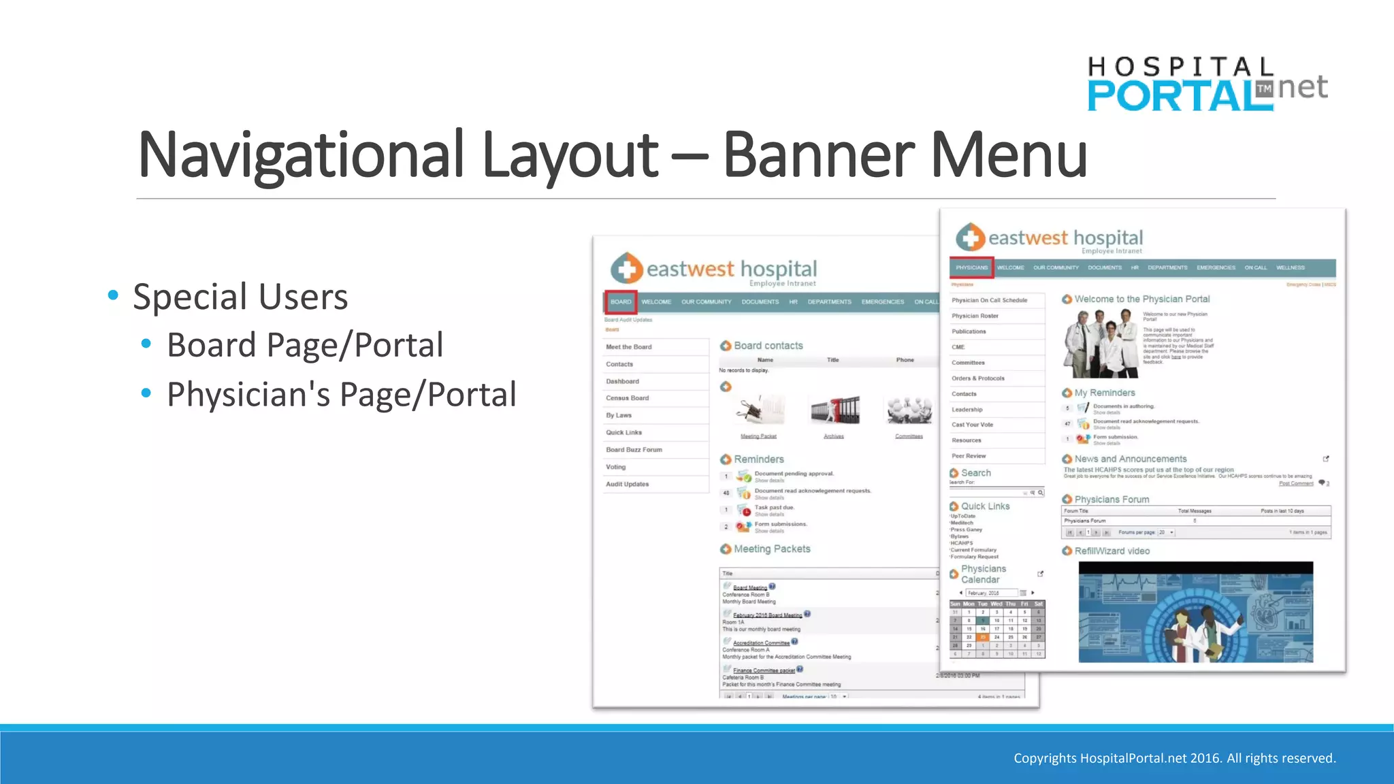Open Meet the Board sidebar item
1394x784 pixels.
[x=656, y=347]
